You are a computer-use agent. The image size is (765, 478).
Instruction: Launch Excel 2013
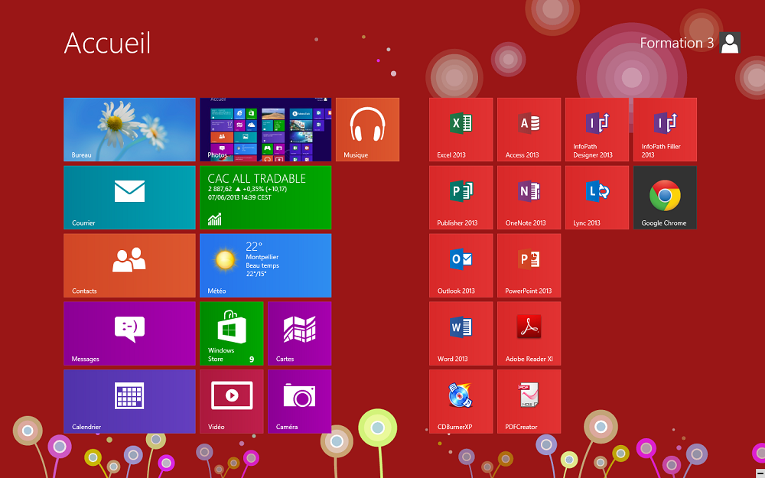(461, 129)
